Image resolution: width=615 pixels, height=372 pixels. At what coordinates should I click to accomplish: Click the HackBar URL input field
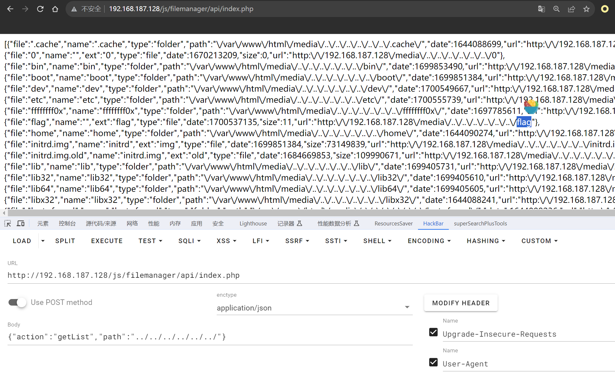coord(311,275)
